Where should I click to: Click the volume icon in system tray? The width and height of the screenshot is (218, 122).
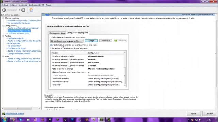tap(200, 120)
